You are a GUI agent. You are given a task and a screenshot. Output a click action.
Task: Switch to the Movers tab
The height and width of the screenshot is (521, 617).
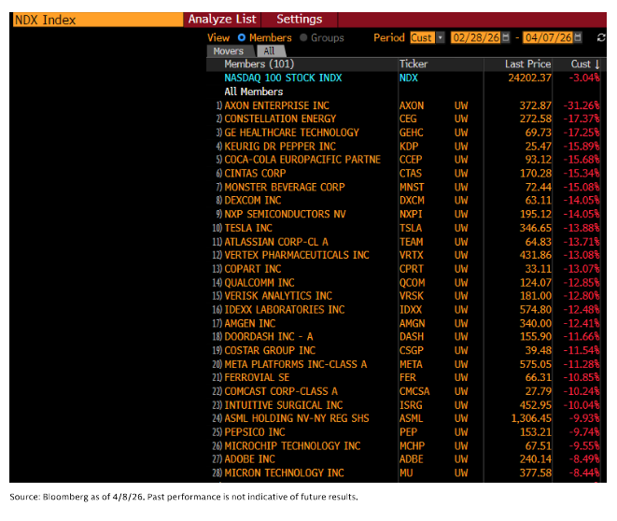pos(229,51)
